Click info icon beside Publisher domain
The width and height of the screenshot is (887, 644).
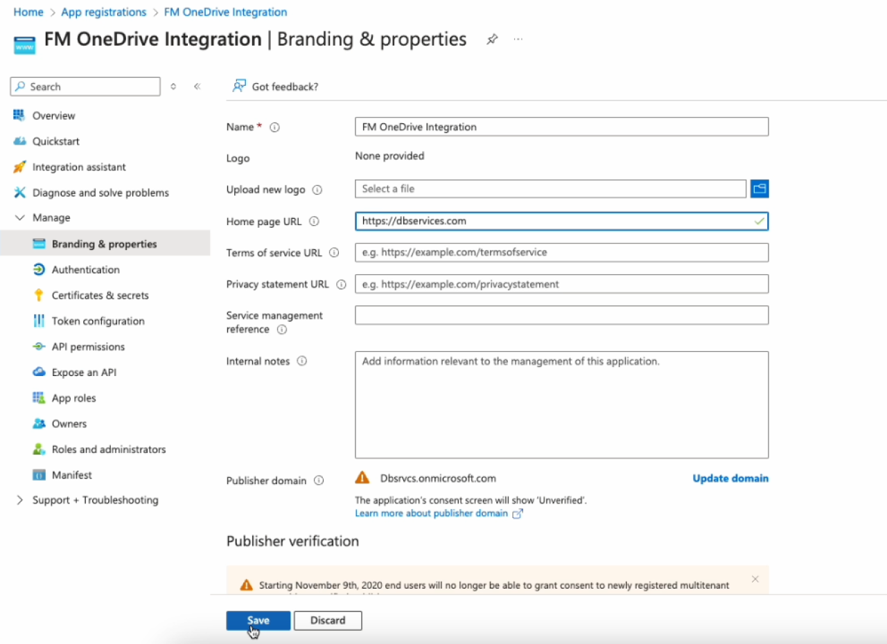[x=319, y=480]
